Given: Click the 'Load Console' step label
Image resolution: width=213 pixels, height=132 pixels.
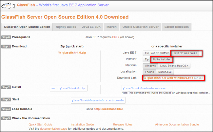Looking at the screenshot, I should [x=22, y=109].
